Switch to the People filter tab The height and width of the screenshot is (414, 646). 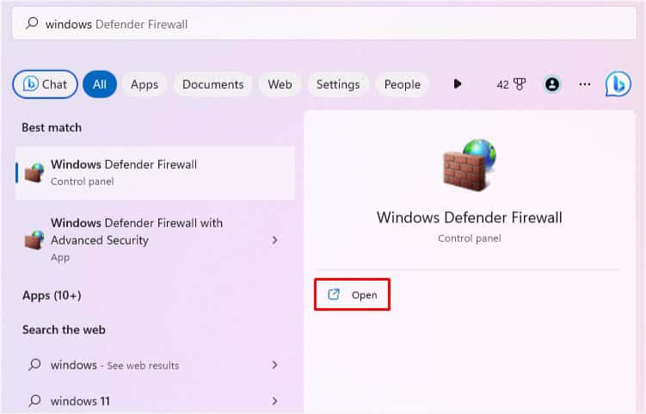tap(402, 84)
